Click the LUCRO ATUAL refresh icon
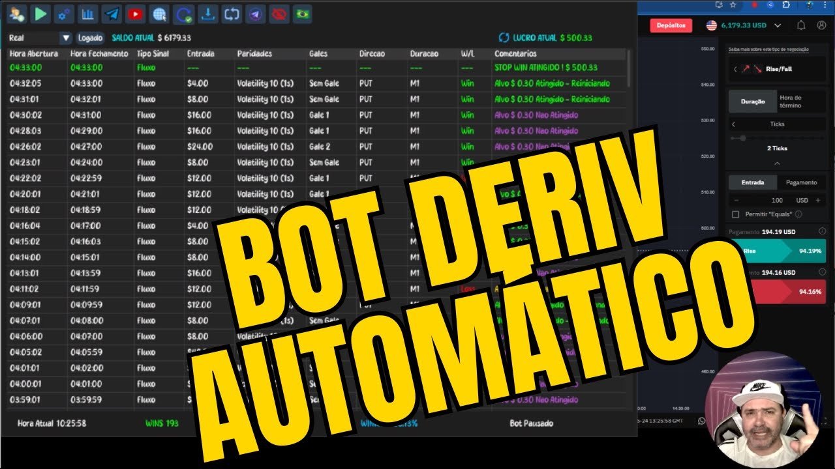Image resolution: width=835 pixels, height=469 pixels. click(x=503, y=38)
